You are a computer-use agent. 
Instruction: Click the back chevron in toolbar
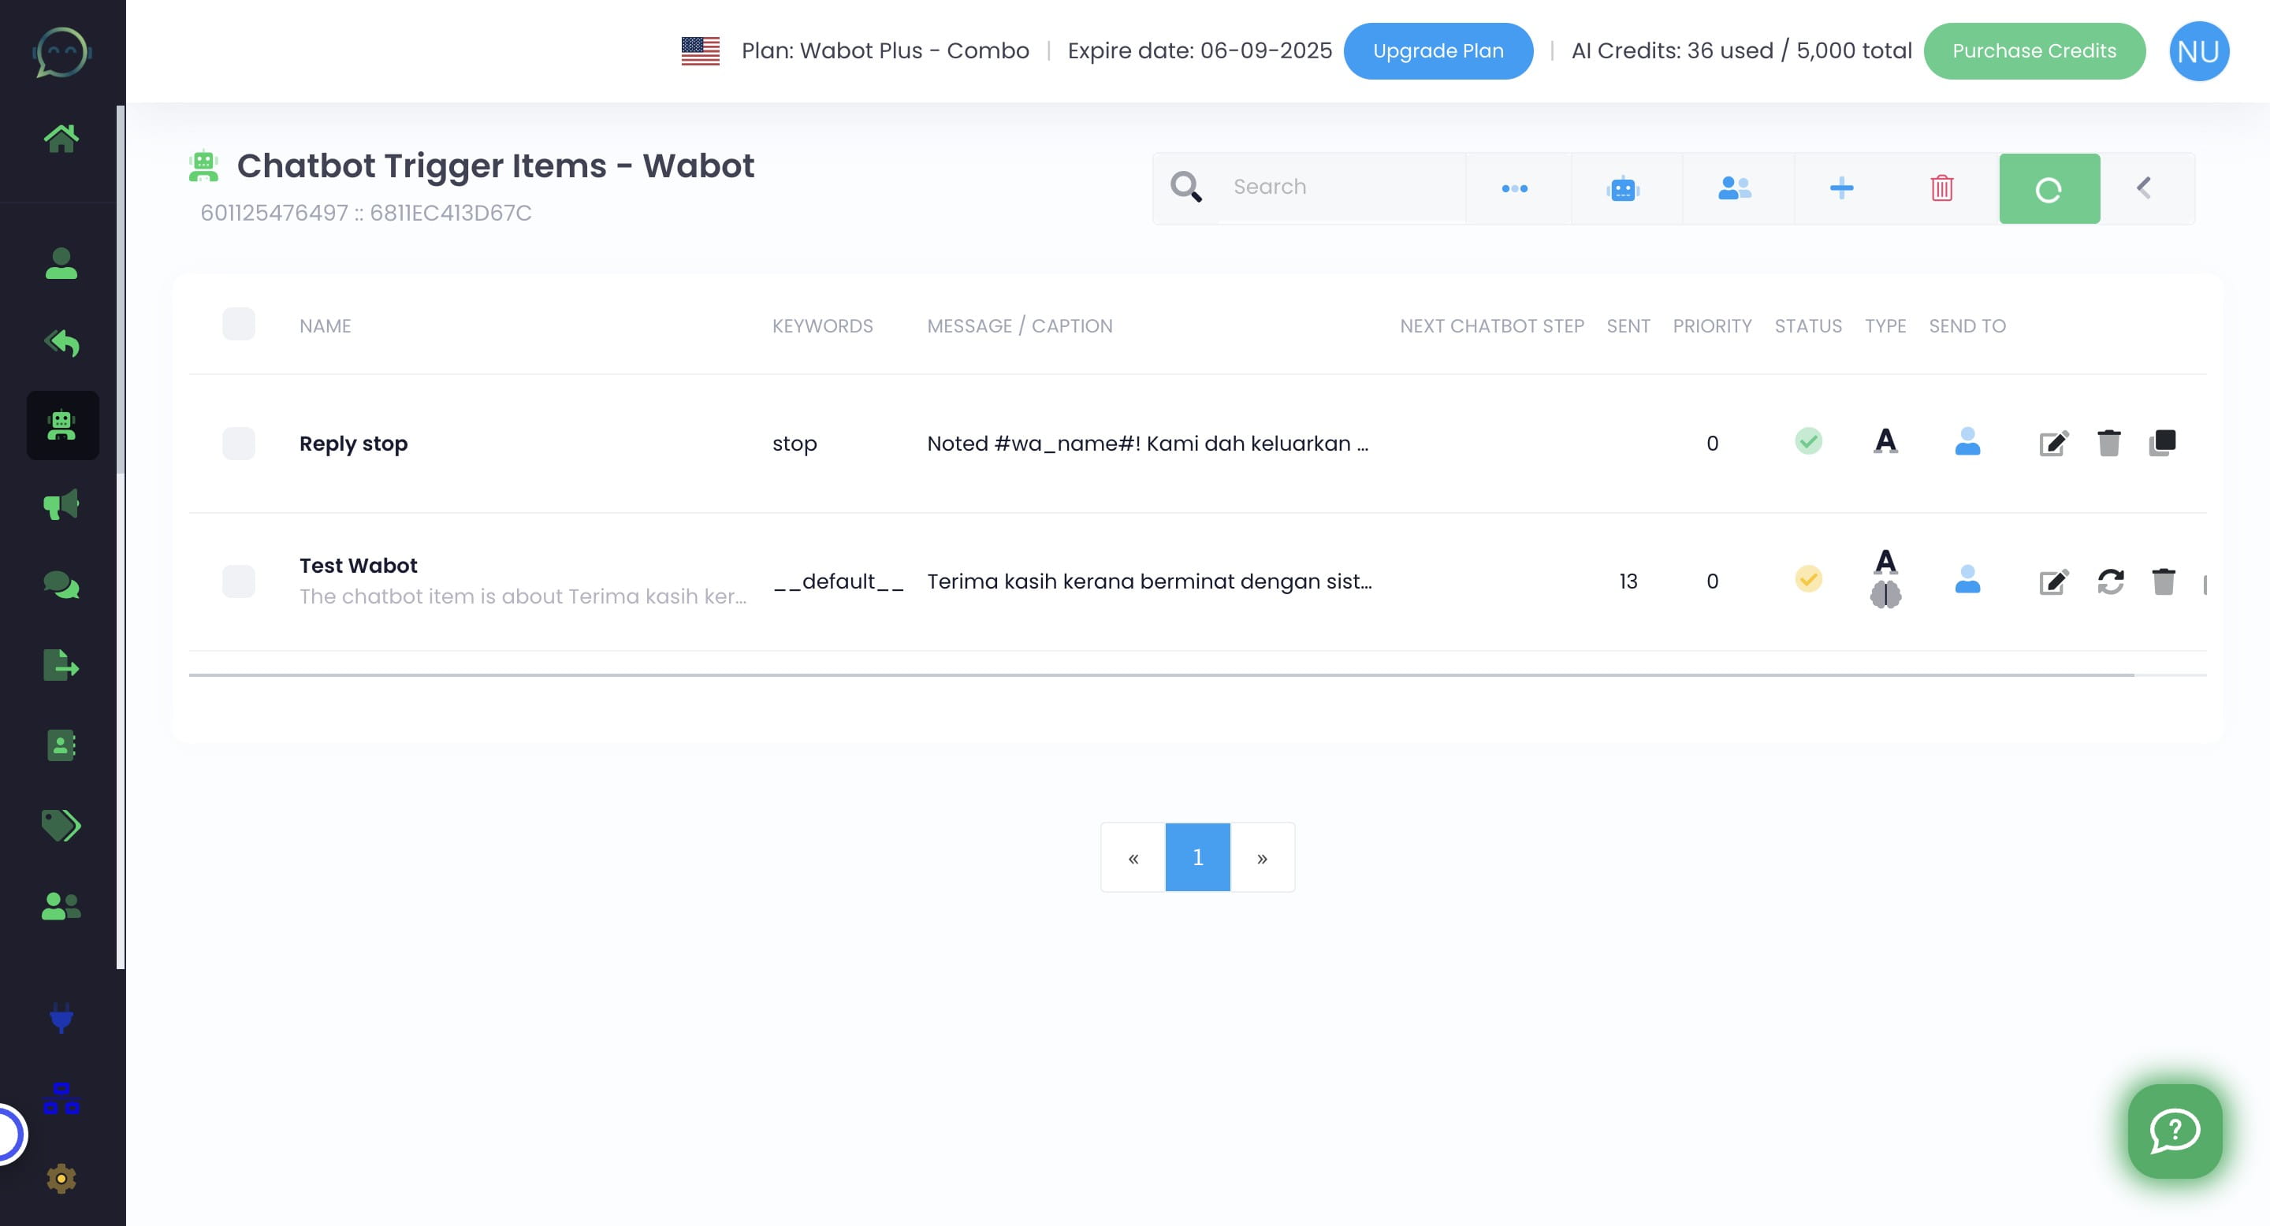pyautogui.click(x=2143, y=188)
